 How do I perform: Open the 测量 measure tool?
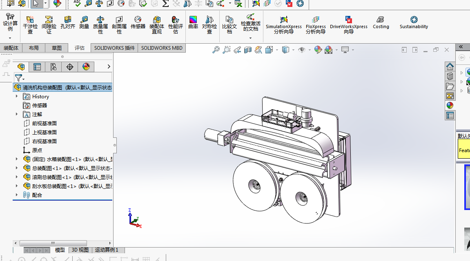[x=84, y=22]
